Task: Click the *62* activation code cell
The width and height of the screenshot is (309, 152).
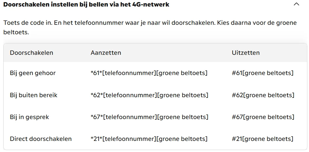Action: click(x=149, y=95)
